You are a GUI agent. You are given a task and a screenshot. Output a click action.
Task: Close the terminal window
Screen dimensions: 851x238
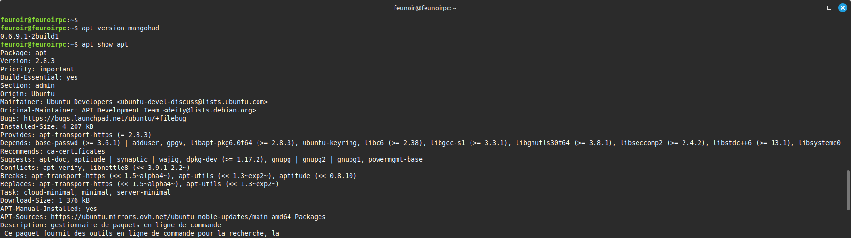point(842,8)
